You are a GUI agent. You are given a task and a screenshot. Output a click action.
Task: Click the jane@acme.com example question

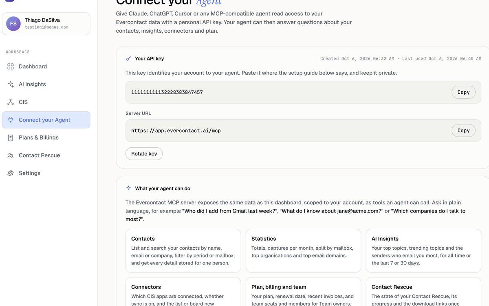pos(331,211)
